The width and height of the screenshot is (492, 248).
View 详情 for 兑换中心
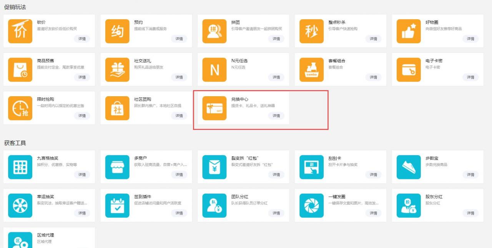click(276, 115)
